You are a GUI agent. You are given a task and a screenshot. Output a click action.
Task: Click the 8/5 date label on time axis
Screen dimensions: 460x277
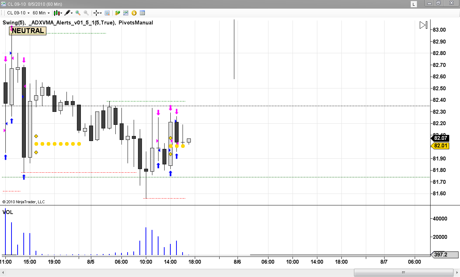click(91, 262)
